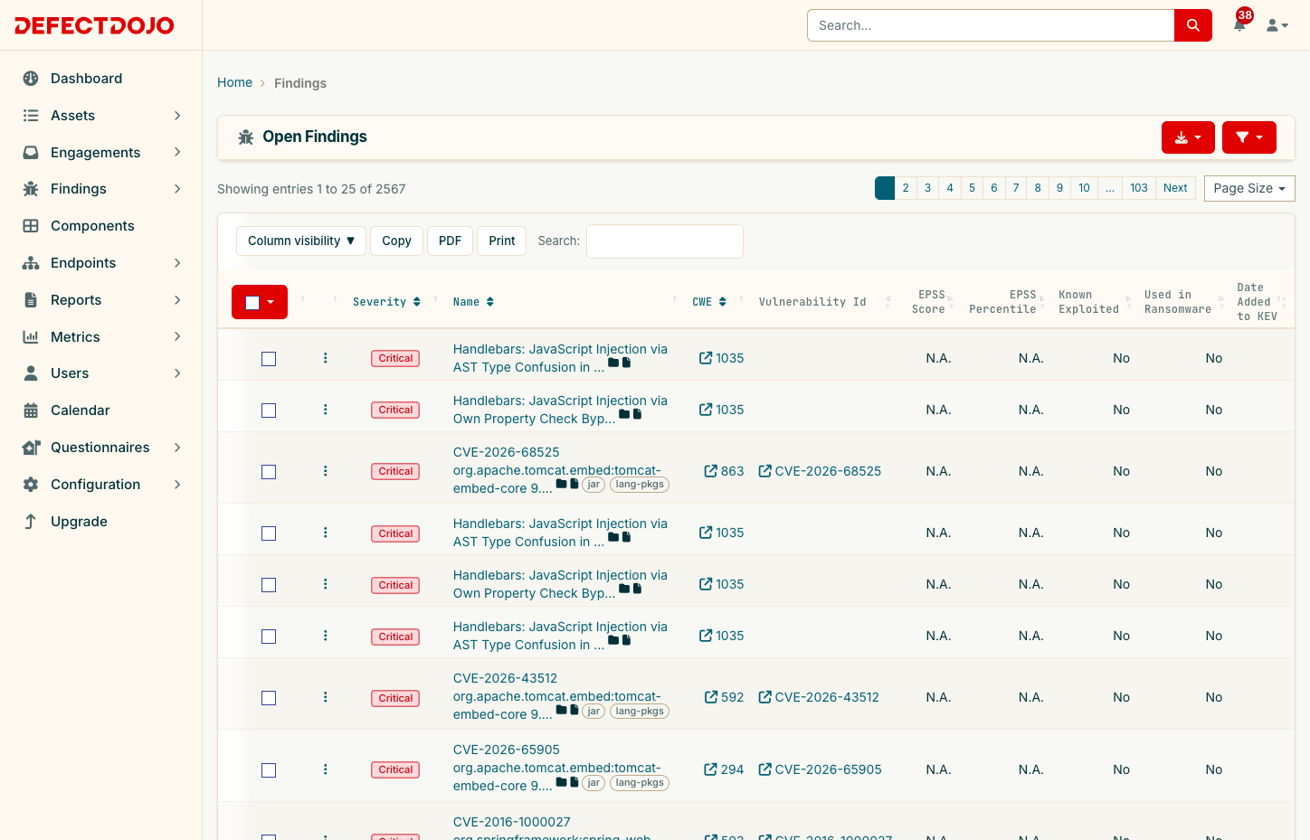This screenshot has width=1310, height=840.
Task: Click the lang-pkgs tag on CVE-2026-68525 row
Action: coord(640,485)
